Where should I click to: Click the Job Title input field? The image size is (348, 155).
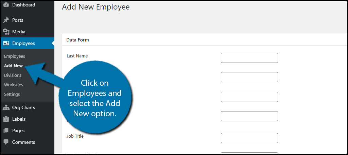249,138
